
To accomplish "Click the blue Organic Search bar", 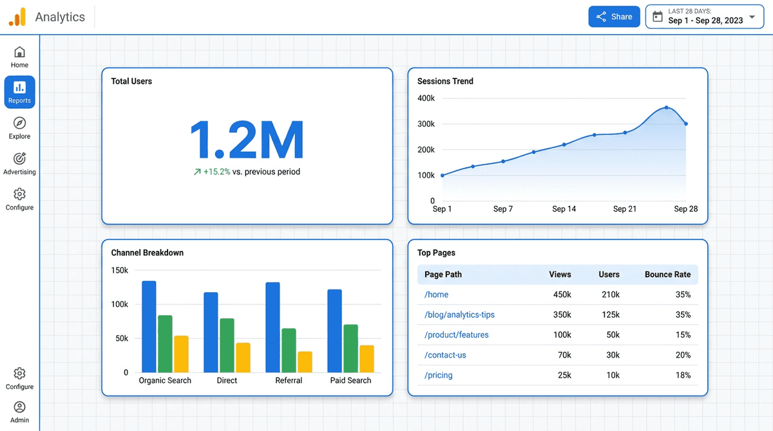I will 149,327.
